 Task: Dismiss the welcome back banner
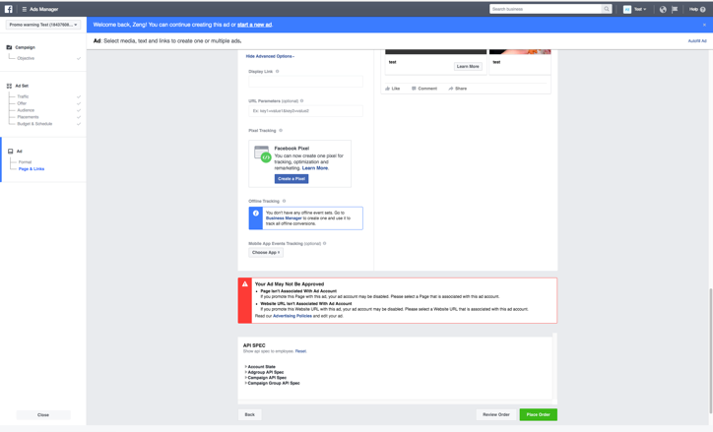click(704, 25)
